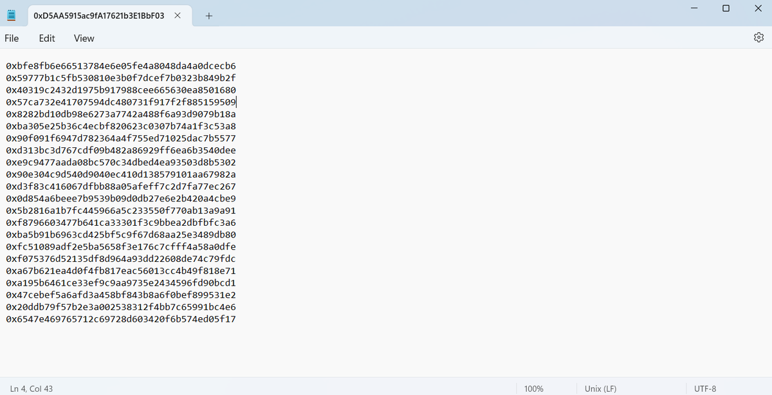This screenshot has height=395, width=772.
Task: Click line 0xba5b91b6963cd425bf5c9f67d68aa25e3489db80
Action: (x=121, y=235)
